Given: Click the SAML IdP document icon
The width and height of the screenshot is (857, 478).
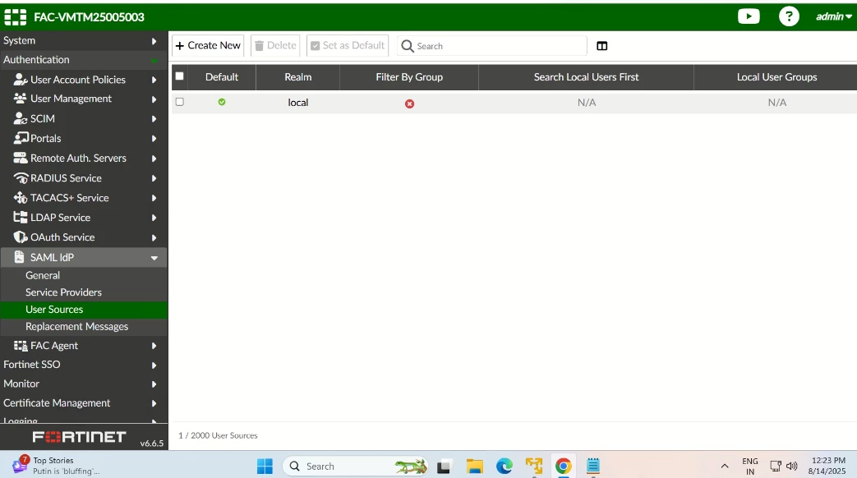Looking at the screenshot, I should point(19,257).
